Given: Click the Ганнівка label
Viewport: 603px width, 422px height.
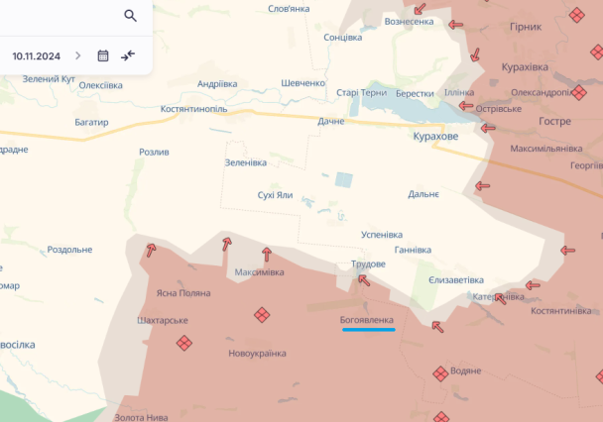Looking at the screenshot, I should [x=413, y=250].
